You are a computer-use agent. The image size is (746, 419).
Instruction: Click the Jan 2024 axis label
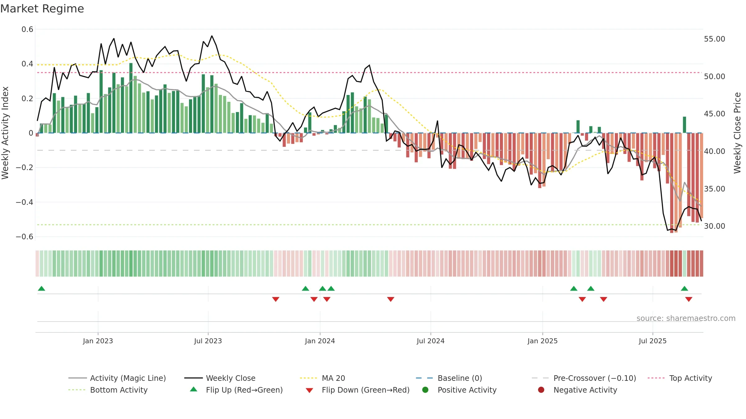[x=320, y=341]
